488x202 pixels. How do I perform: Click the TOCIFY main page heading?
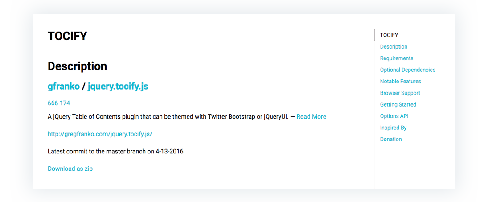67,36
